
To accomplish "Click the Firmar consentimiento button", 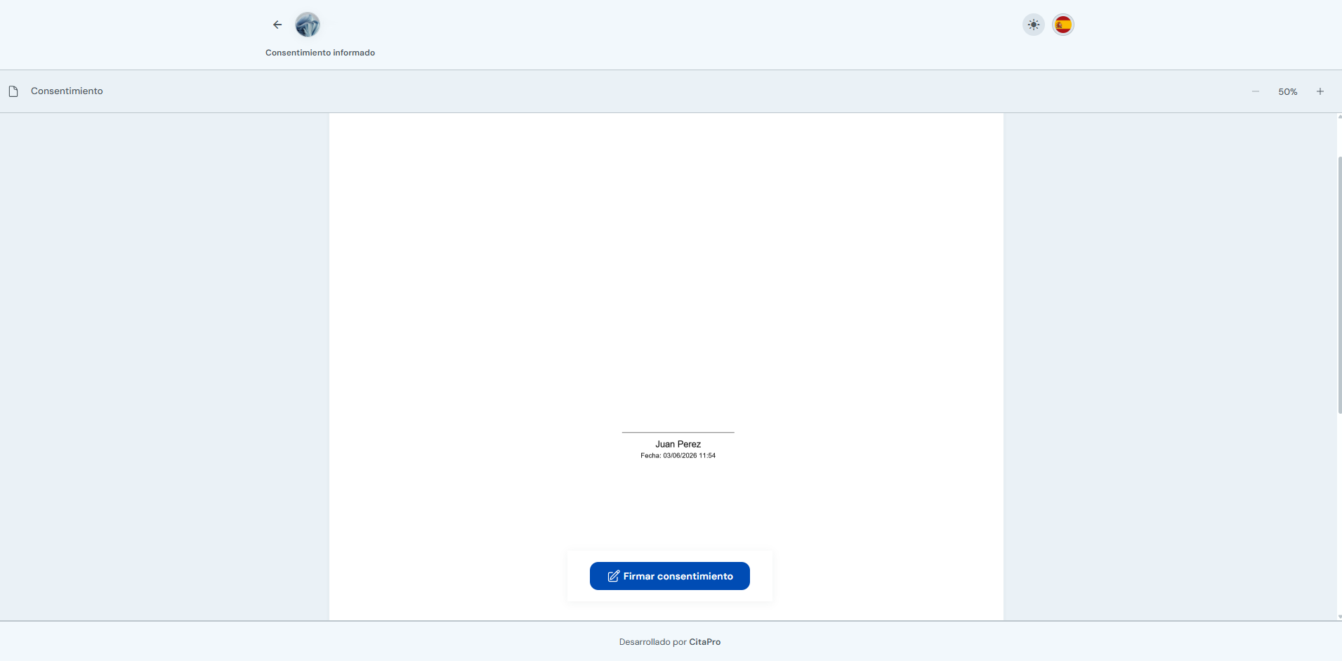I will 670,576.
